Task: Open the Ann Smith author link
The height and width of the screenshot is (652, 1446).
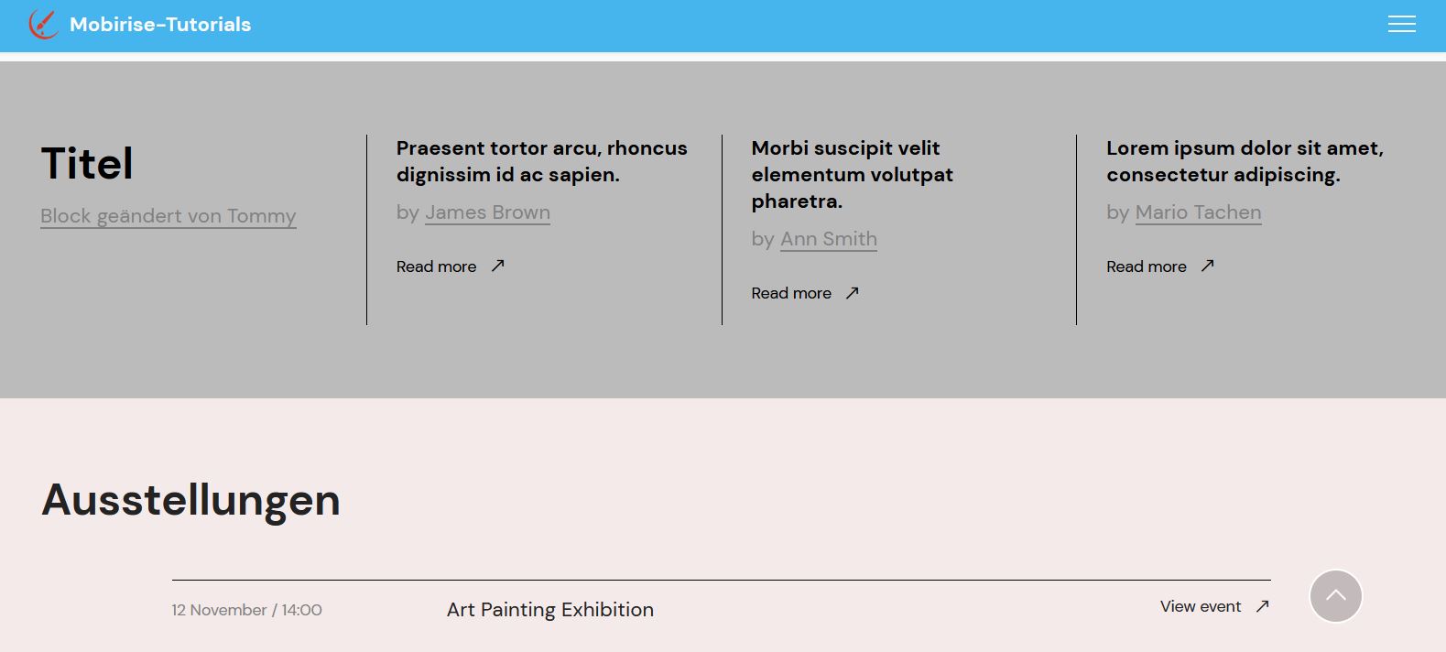Action: pyautogui.click(x=828, y=239)
